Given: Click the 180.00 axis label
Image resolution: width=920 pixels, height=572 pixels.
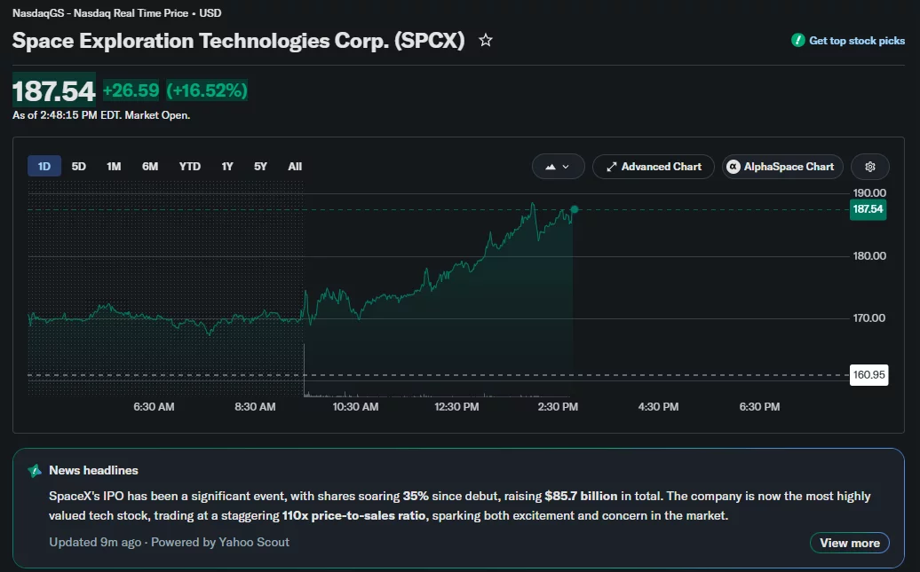Looking at the screenshot, I should (869, 255).
